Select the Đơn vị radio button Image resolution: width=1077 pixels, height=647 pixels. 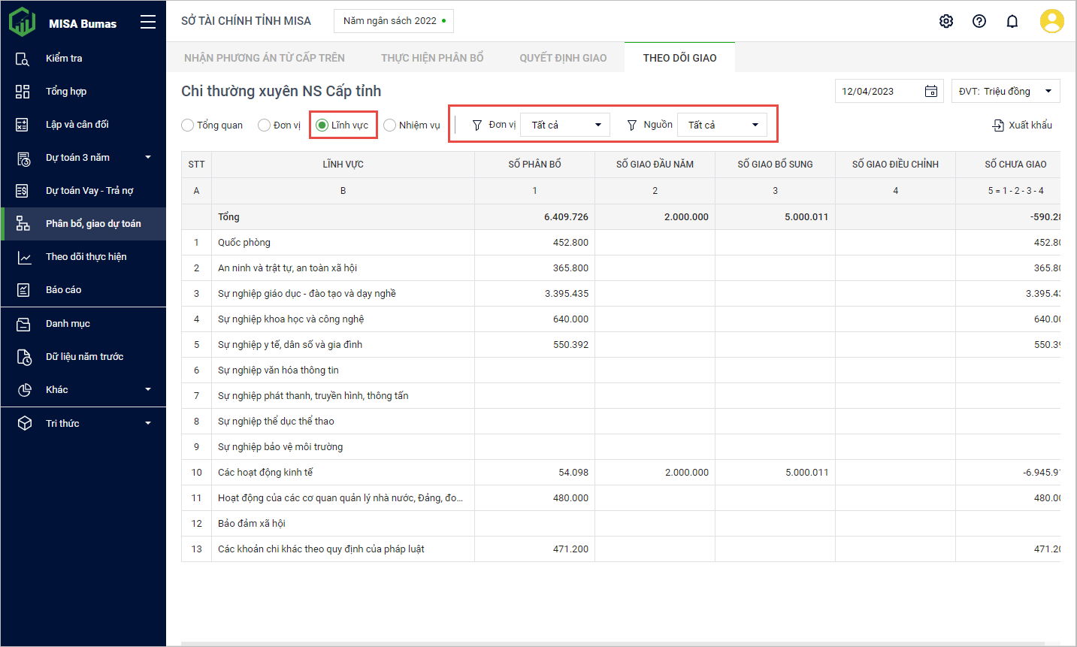click(264, 125)
